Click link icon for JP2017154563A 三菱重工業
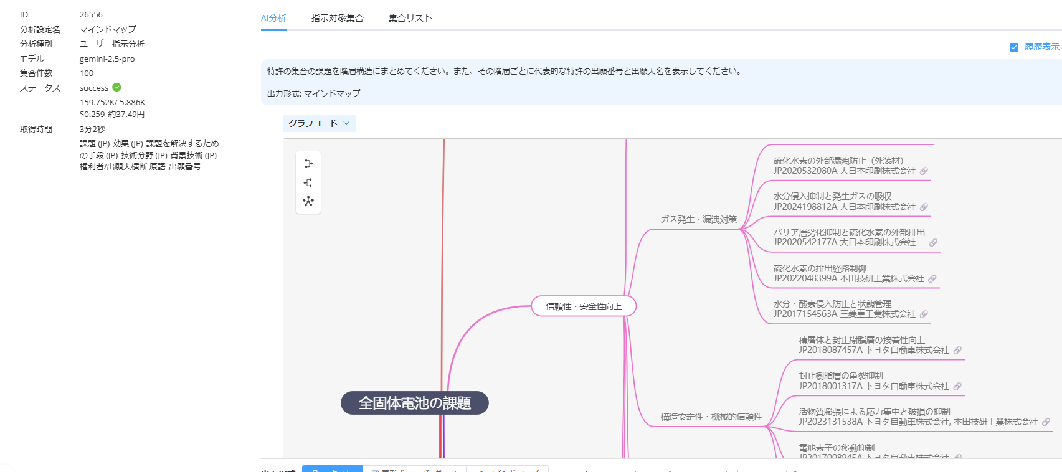Viewport: 1062px width, 472px height. click(x=924, y=314)
